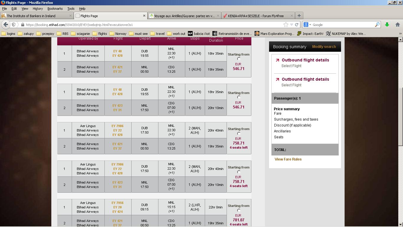Open the Bookmarks menu
Screen dimensions: 403x227
[x=55, y=9]
